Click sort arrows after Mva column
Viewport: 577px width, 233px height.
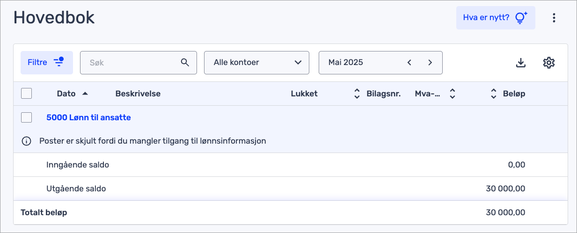point(452,94)
